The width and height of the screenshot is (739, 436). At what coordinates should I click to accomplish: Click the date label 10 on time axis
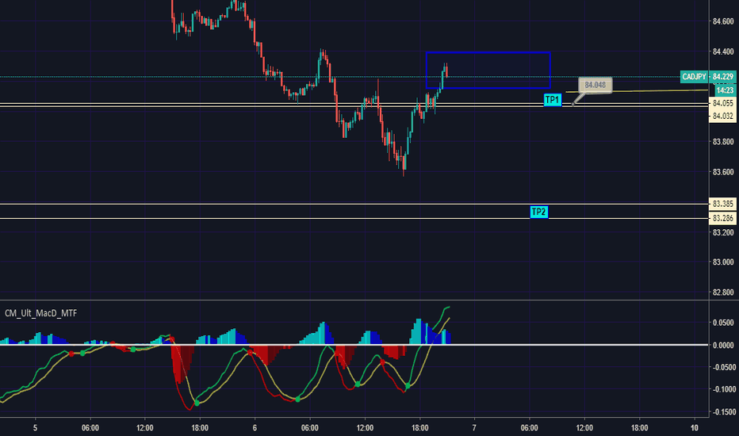(695, 428)
